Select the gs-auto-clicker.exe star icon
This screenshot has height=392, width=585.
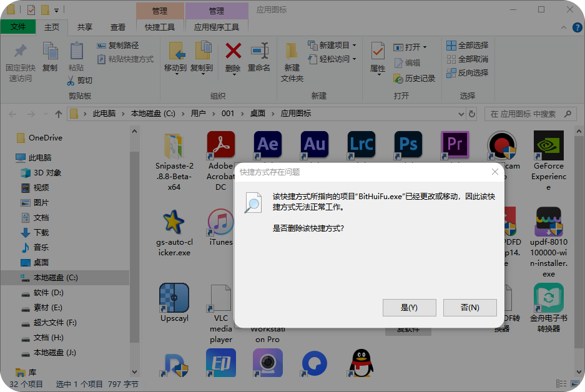pyautogui.click(x=174, y=222)
